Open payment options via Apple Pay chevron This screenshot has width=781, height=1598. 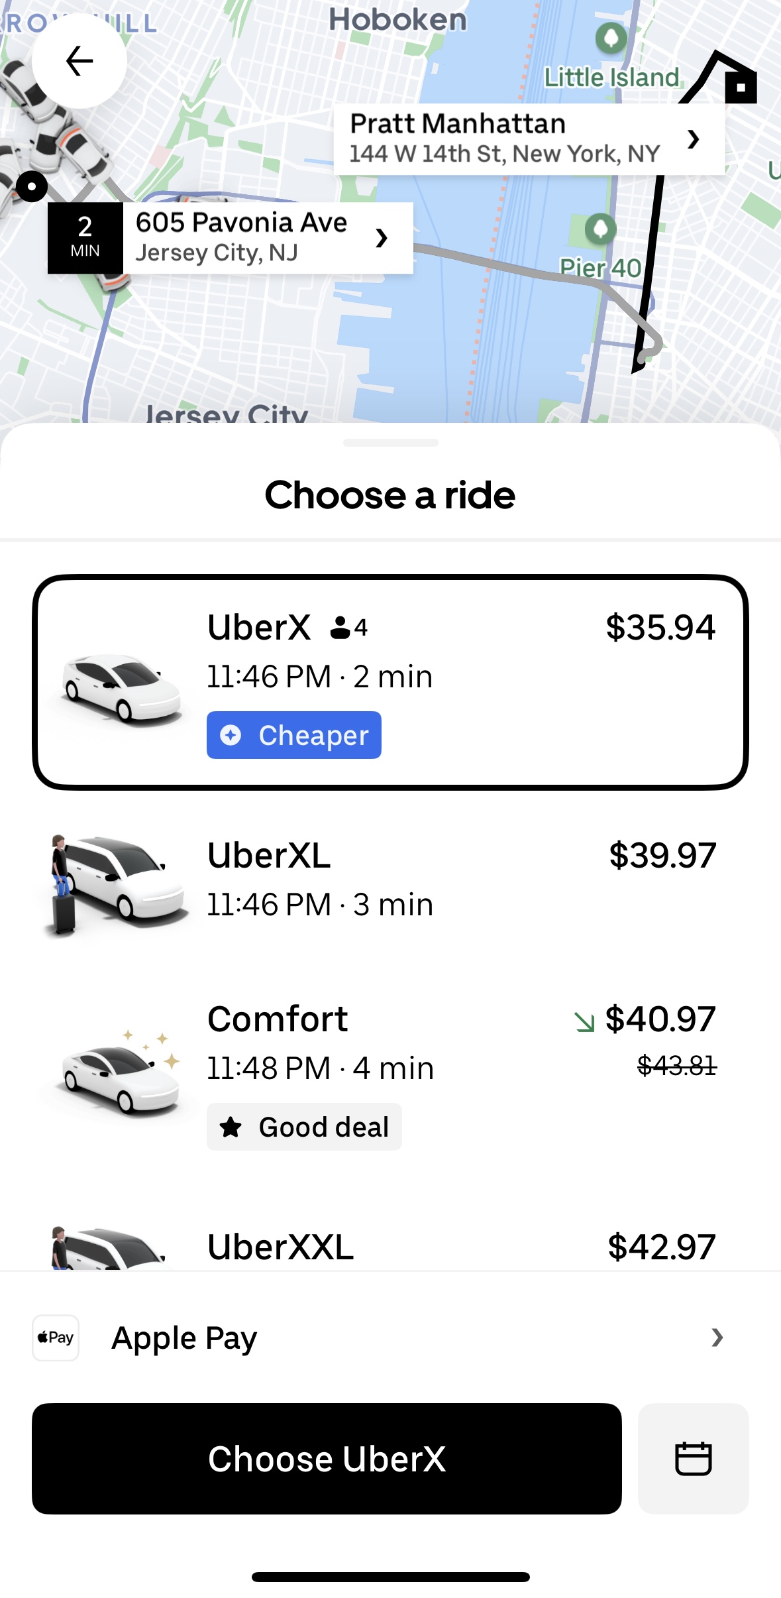coord(717,1338)
